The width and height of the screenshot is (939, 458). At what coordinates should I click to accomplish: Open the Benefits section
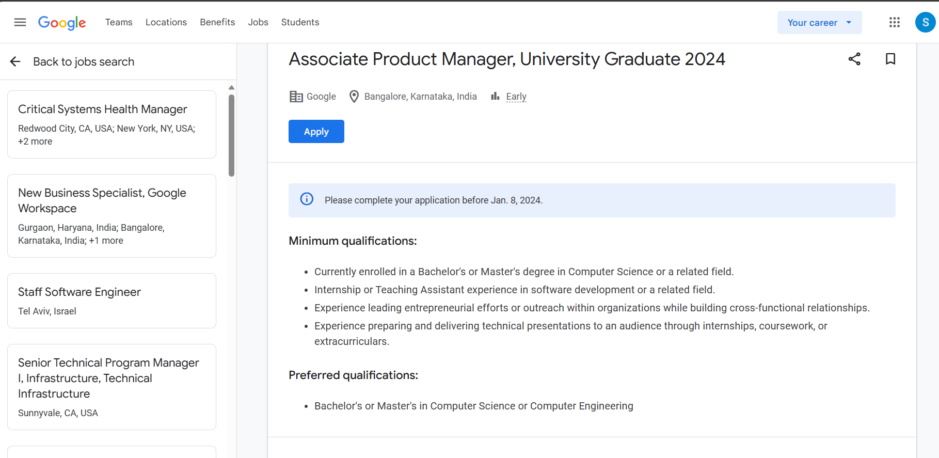click(x=217, y=22)
